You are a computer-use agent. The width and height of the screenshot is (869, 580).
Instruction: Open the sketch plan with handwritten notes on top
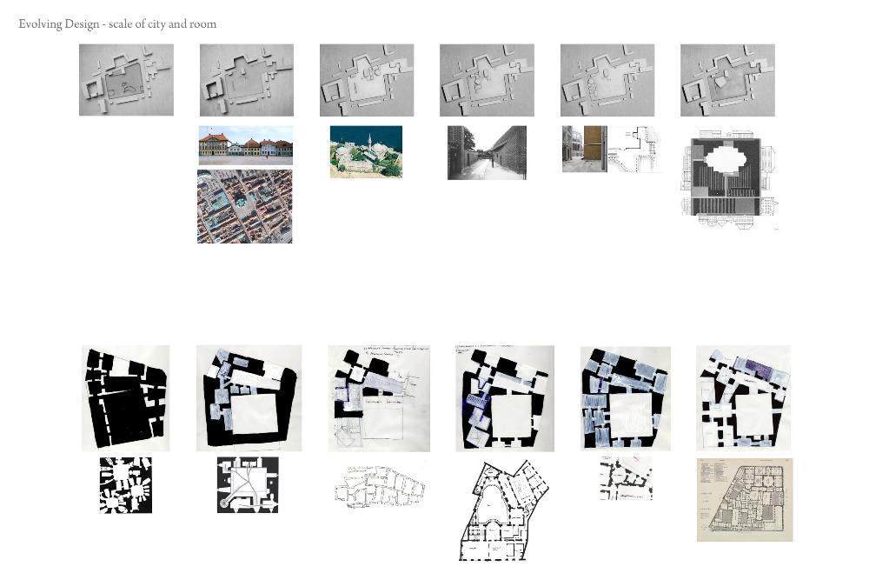(379, 398)
